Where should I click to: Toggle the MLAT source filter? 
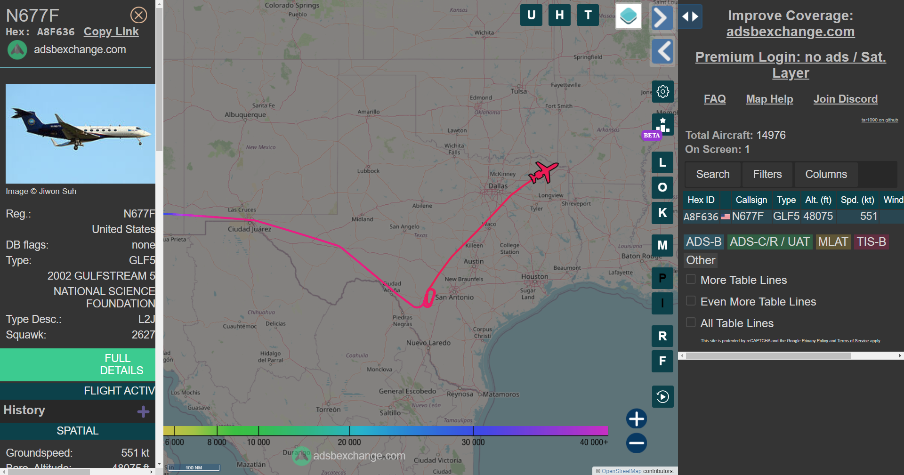(x=833, y=242)
